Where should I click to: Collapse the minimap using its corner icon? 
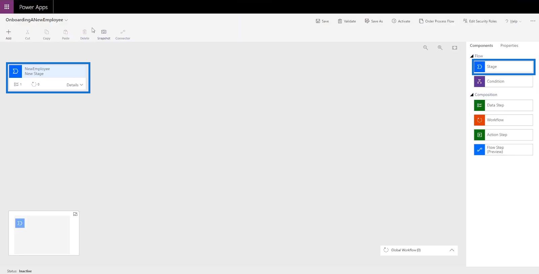pyautogui.click(x=75, y=214)
